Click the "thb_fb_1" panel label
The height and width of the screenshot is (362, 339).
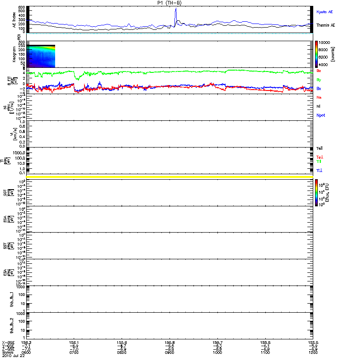[12, 300]
